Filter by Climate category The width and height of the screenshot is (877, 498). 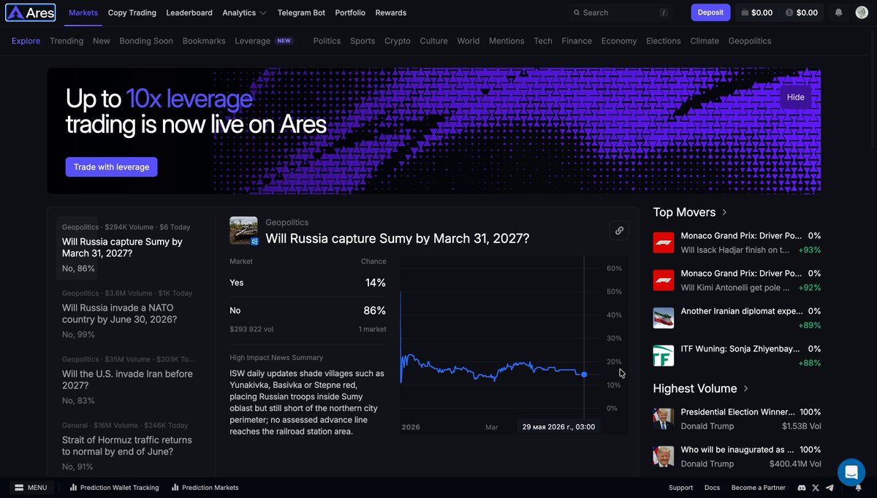tap(705, 41)
